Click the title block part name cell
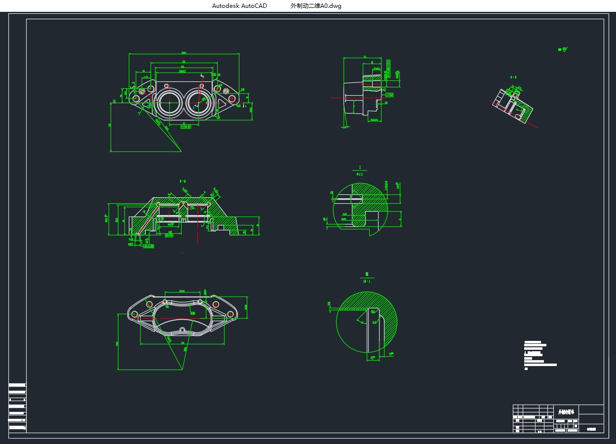The image size is (616, 444). (x=566, y=411)
